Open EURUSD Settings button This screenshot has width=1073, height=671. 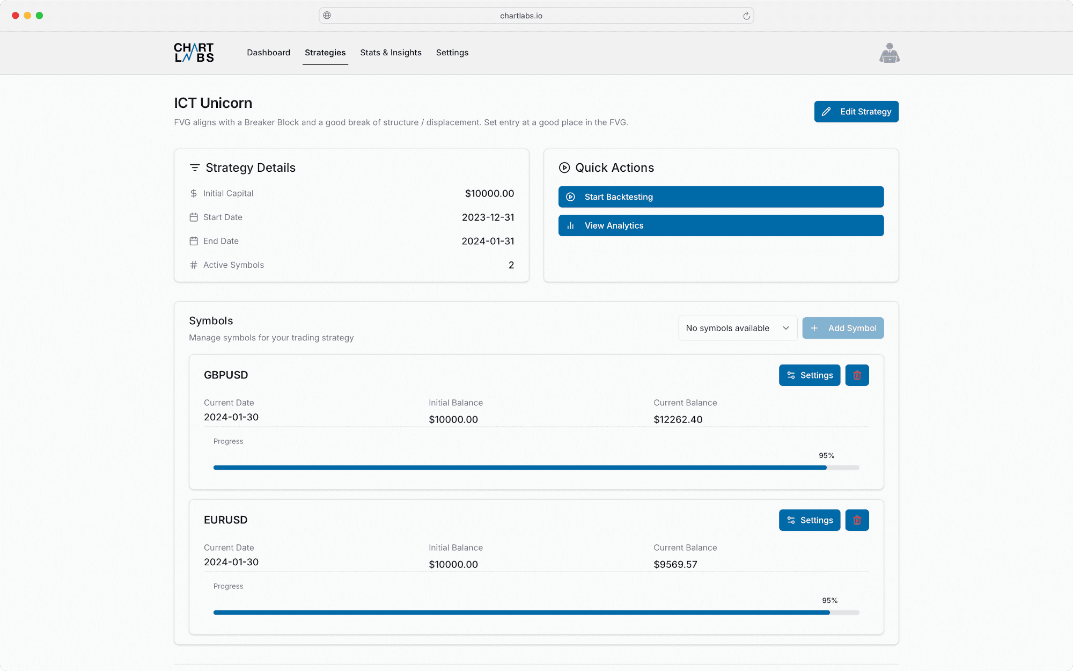809,520
